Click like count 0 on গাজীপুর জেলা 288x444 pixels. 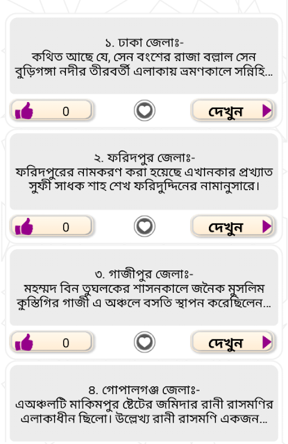point(66,343)
